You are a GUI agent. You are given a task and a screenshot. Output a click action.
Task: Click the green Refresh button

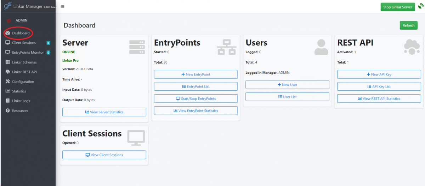[x=408, y=25]
